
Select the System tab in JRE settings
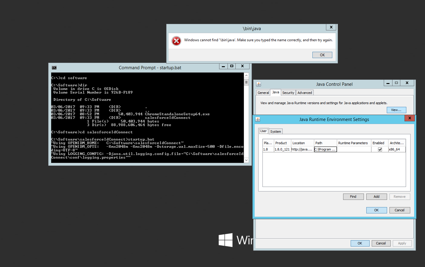(275, 132)
